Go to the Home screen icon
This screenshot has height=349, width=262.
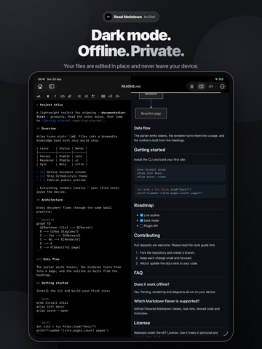click(x=40, y=87)
